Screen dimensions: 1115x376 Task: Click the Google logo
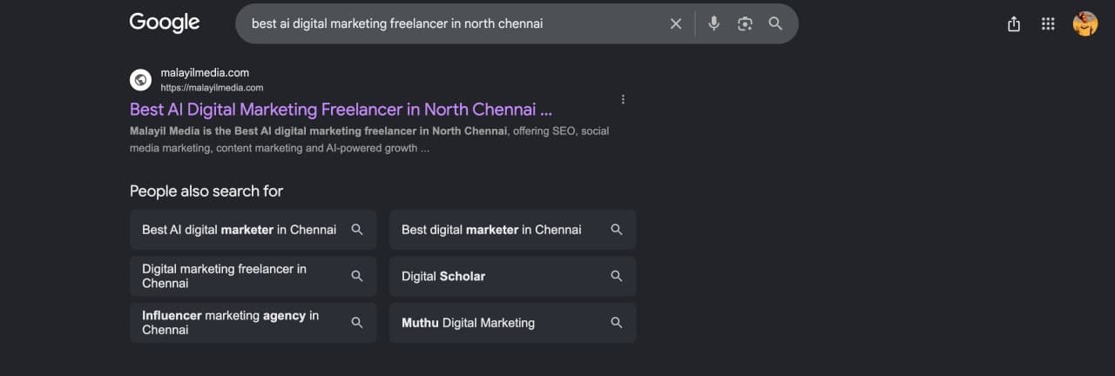pos(165,23)
